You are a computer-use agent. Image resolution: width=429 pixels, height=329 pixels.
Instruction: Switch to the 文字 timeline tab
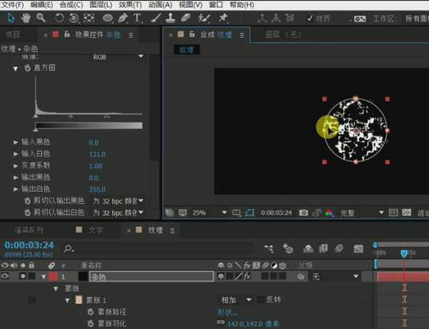pos(95,230)
